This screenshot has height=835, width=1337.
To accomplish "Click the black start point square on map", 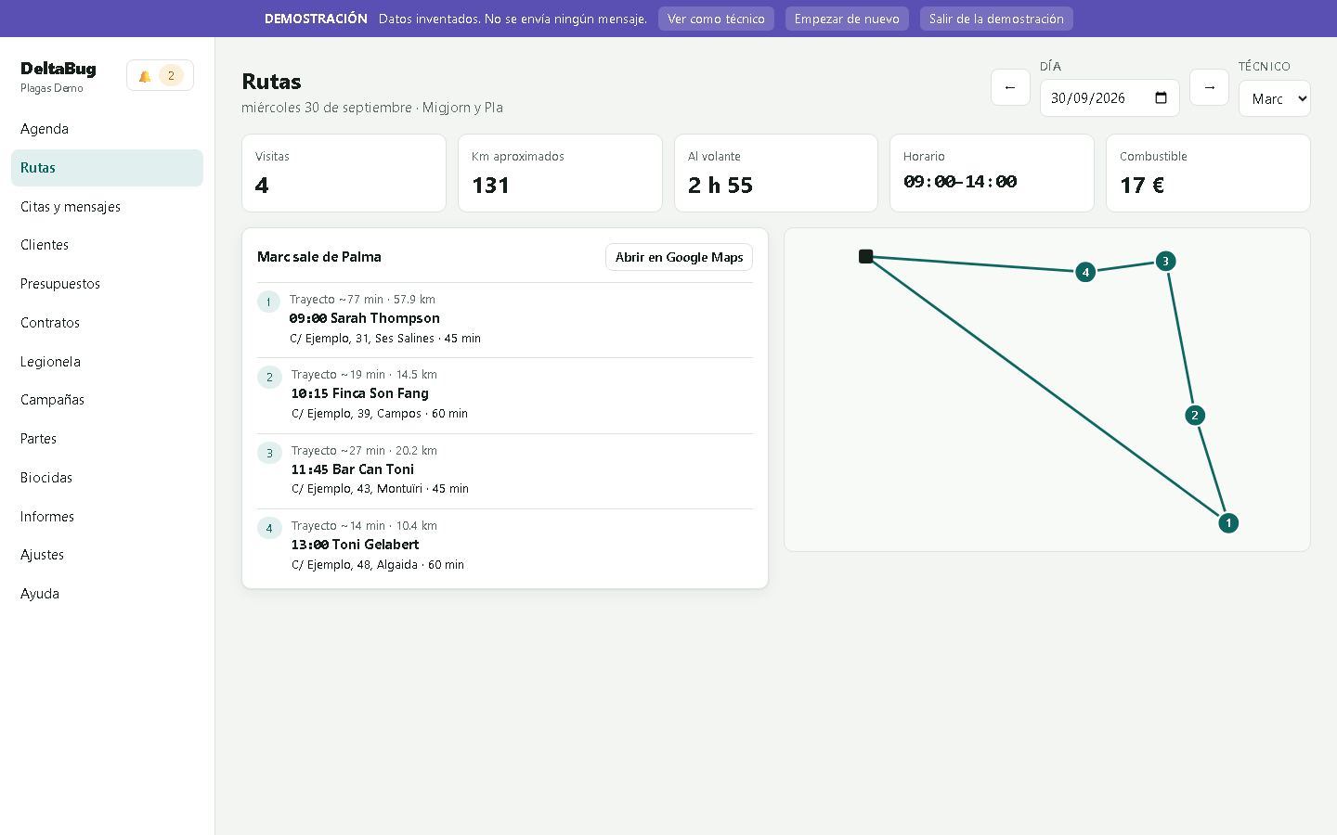I will (x=866, y=256).
